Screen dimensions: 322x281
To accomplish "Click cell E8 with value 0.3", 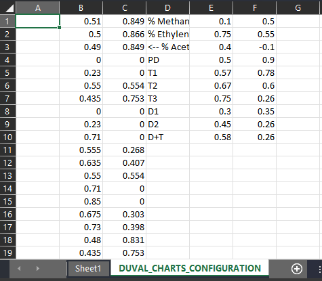I will [212, 111].
